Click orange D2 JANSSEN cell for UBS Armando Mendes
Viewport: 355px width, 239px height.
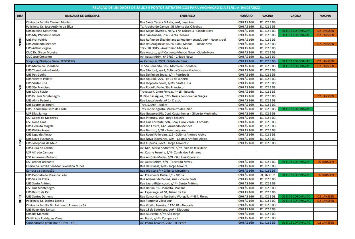click(325, 44)
